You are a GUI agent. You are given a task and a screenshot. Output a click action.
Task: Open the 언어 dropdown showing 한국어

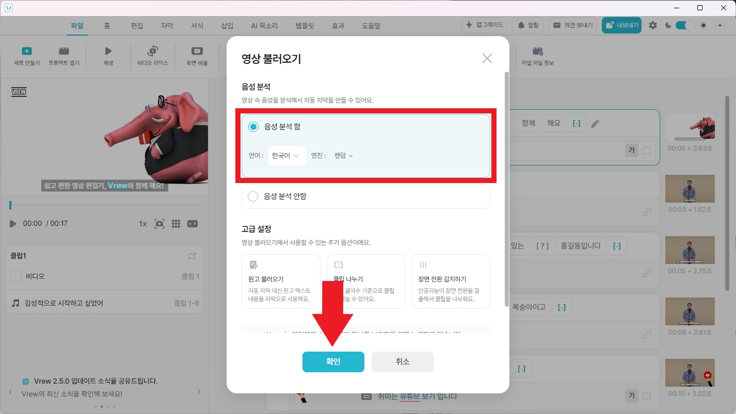tap(287, 156)
